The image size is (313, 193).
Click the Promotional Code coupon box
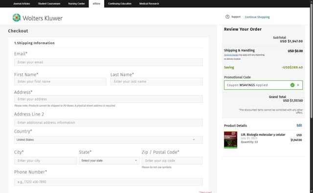pos(263,85)
